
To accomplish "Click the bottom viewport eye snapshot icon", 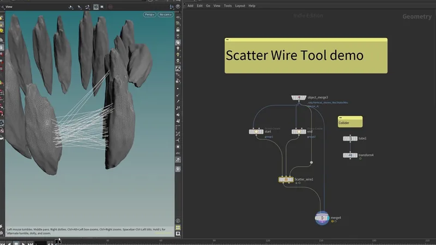I will tap(178, 234).
